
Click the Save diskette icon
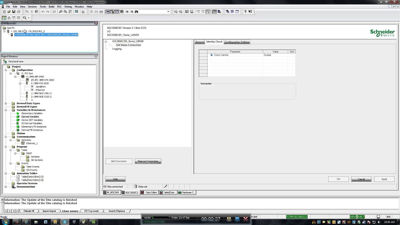pyautogui.click(x=14, y=12)
